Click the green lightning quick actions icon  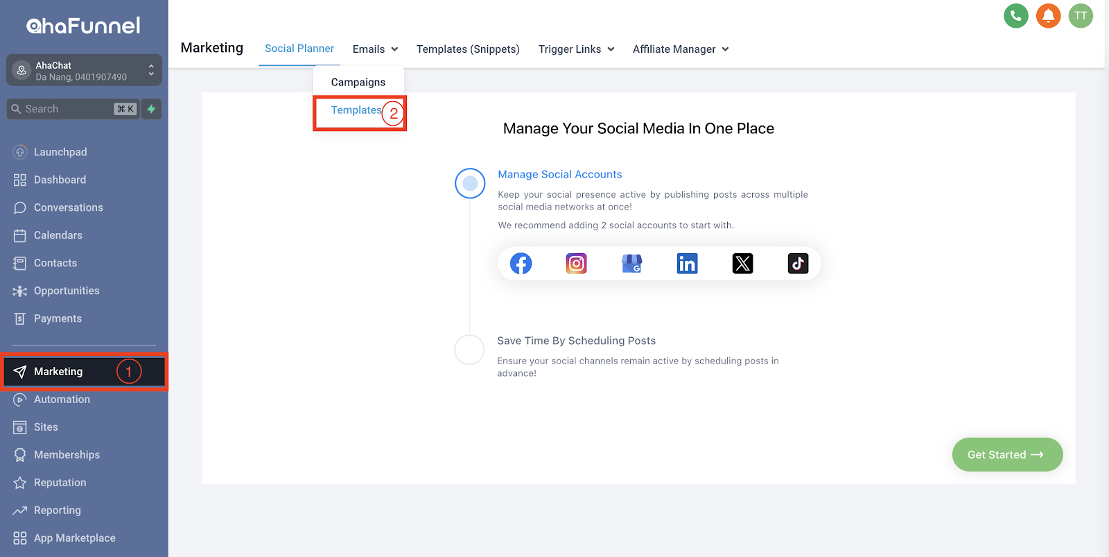pyautogui.click(x=151, y=109)
